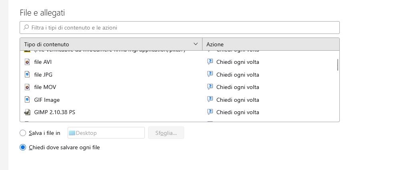419x170 pixels.
Task: Click the 'Azione' column header
Action: [271, 44]
